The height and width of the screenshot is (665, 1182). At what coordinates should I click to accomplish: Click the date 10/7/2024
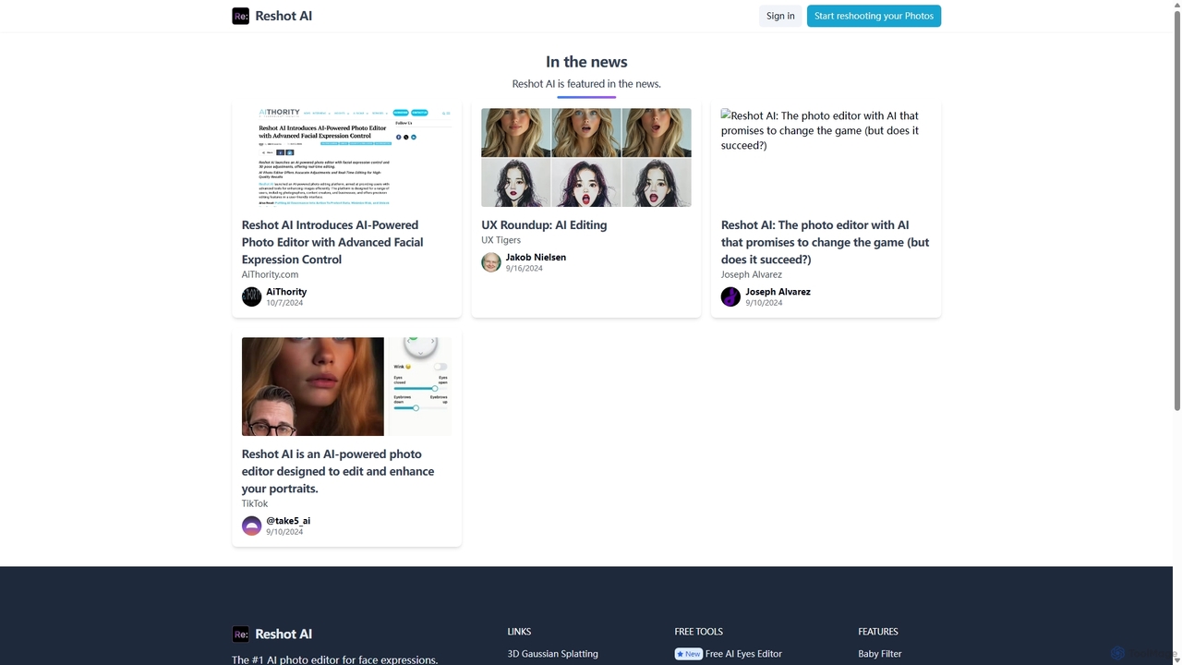[284, 303]
